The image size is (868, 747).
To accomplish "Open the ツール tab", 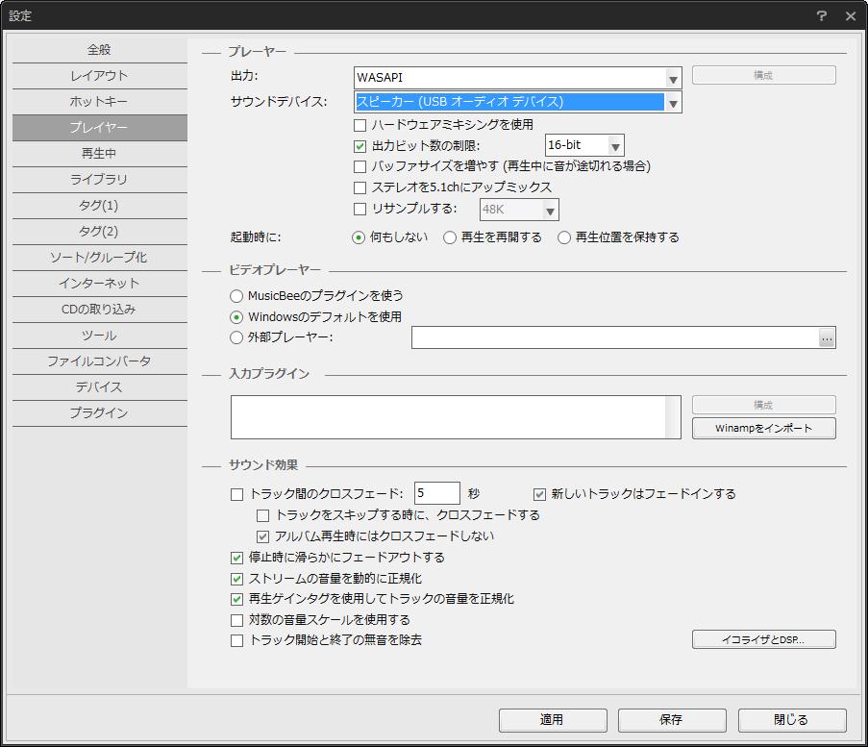I will click(100, 336).
